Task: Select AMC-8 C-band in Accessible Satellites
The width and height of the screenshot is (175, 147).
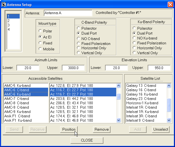Action: click(x=17, y=103)
